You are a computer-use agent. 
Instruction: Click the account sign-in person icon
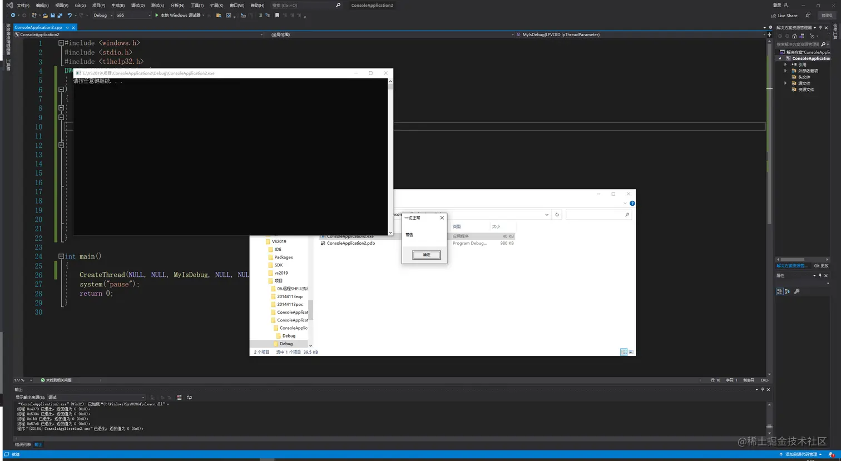tap(786, 5)
